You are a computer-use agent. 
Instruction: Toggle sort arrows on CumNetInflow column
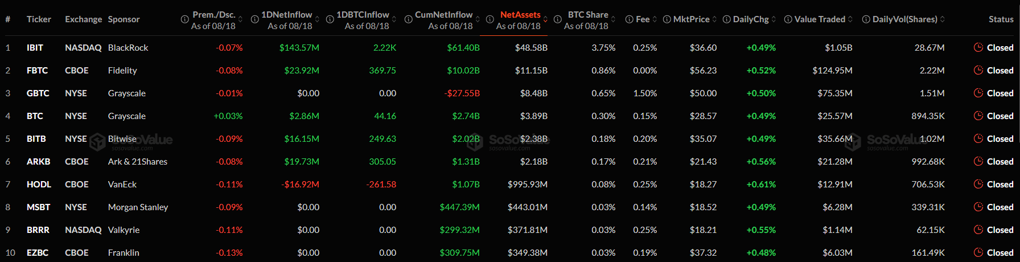click(x=478, y=19)
